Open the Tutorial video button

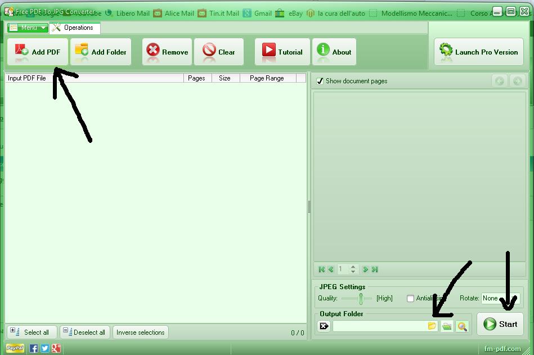(x=282, y=52)
